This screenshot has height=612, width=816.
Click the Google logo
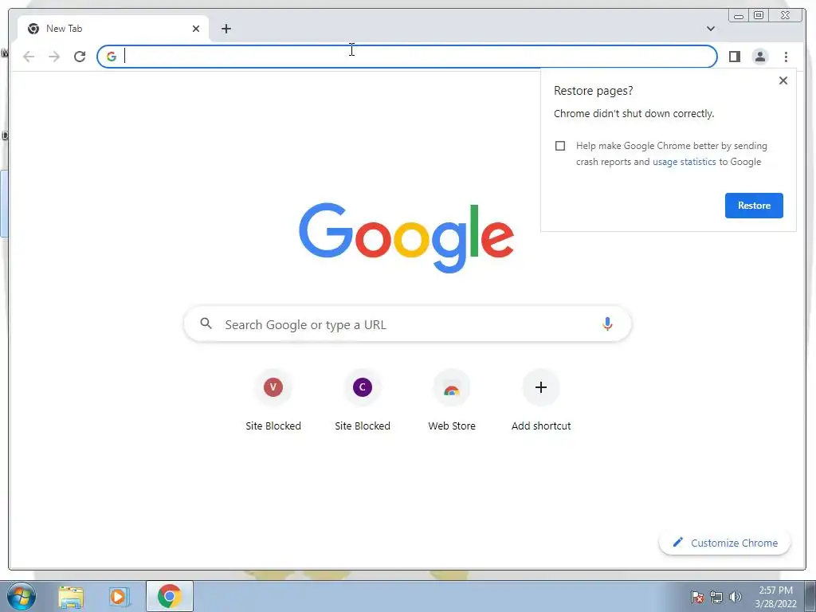tap(406, 237)
